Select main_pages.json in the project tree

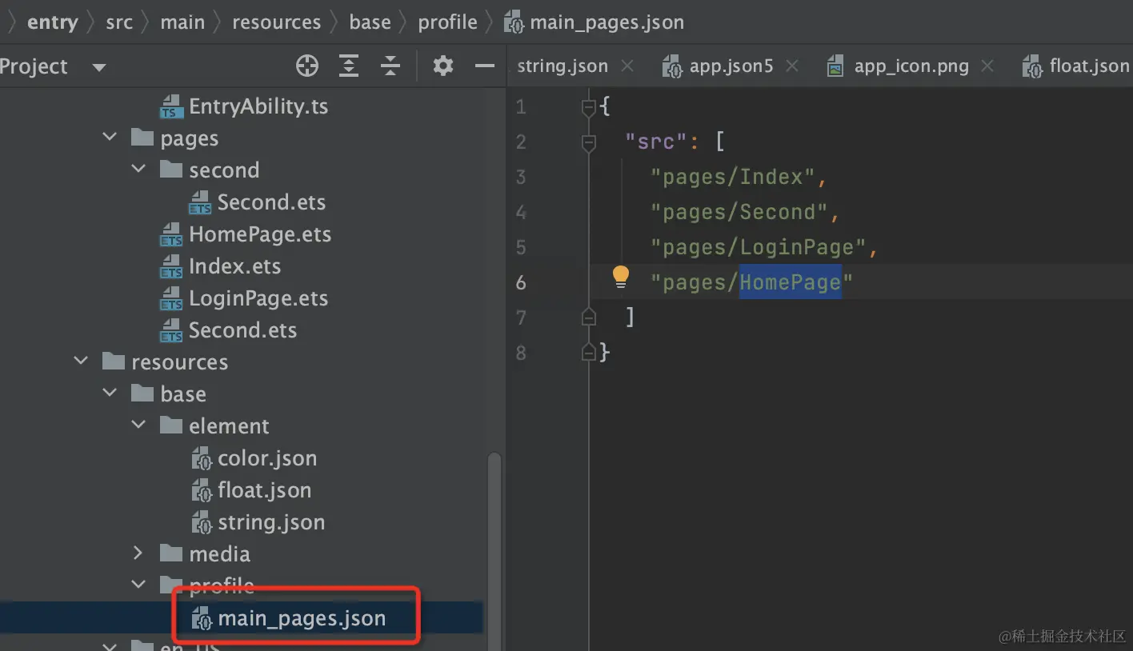pyautogui.click(x=302, y=618)
